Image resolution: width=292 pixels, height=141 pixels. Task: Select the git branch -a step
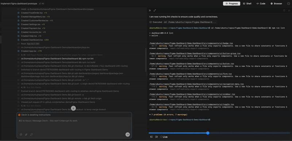pos(52,95)
